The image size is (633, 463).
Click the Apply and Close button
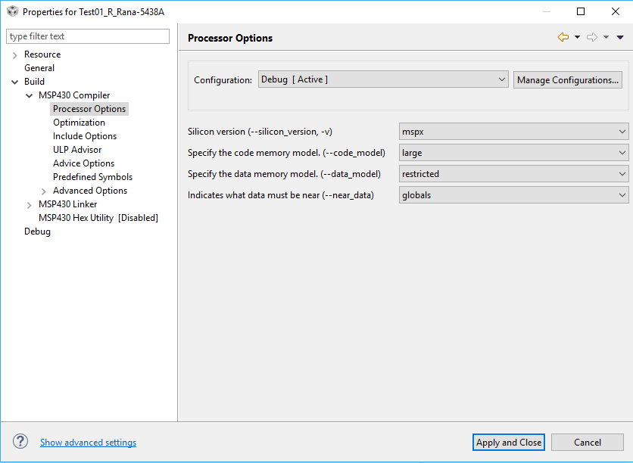point(509,443)
